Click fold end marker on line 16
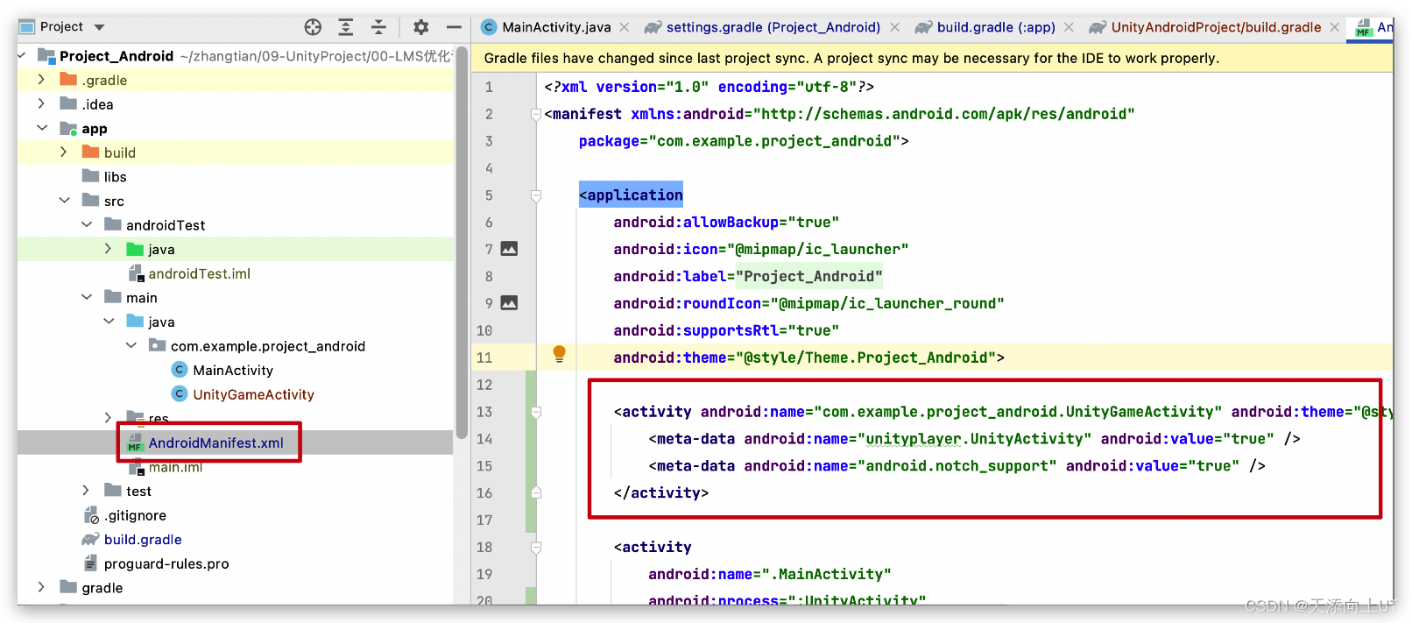Viewport: 1412px width, 623px height. [536, 492]
